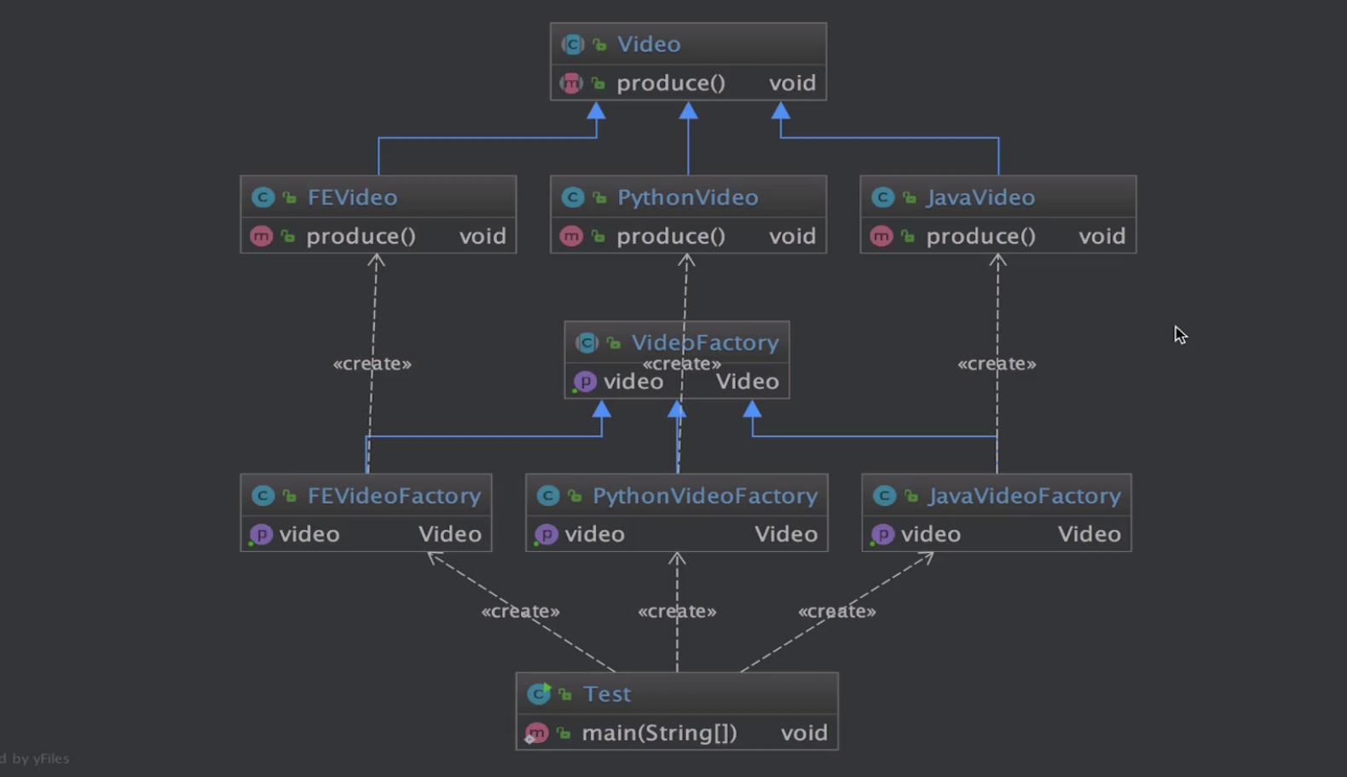Select the VideoFactory class name

(704, 342)
